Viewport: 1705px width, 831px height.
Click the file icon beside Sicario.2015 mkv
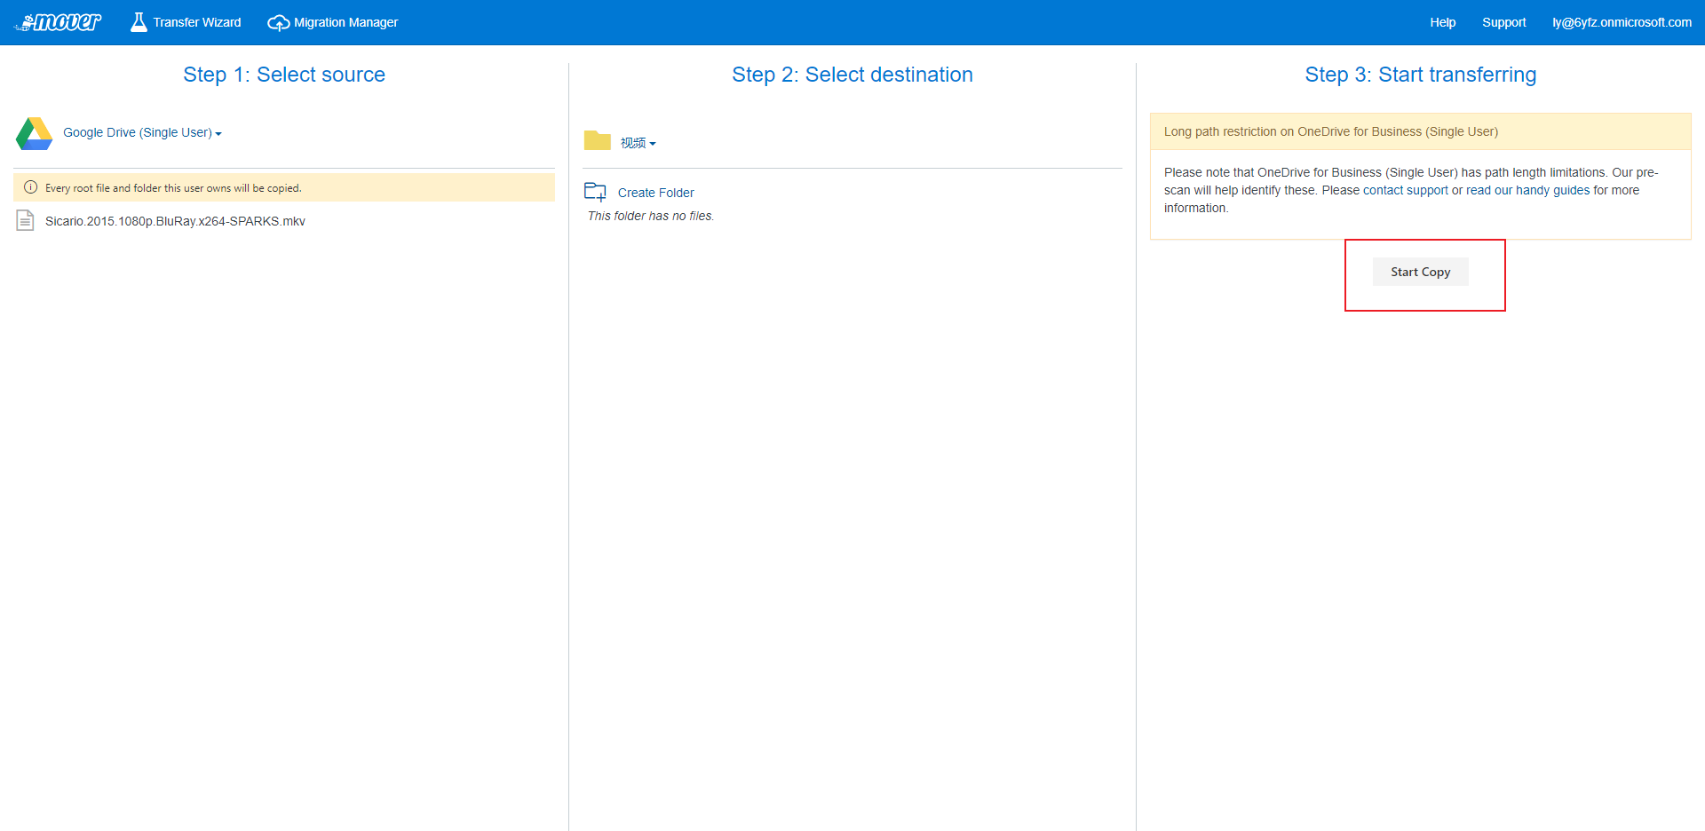25,220
